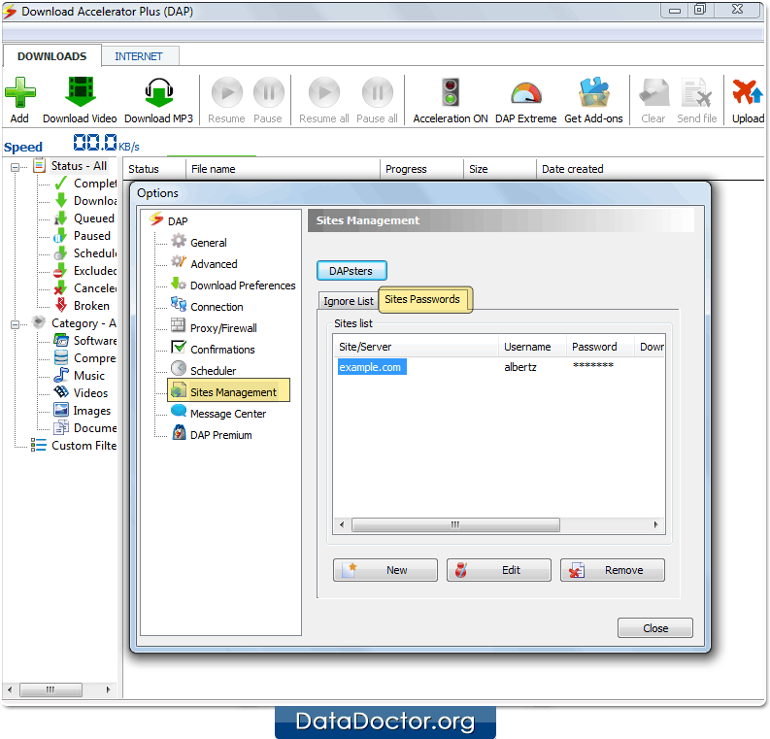The image size is (770, 739).
Task: Select Paused status filter
Action: pyautogui.click(x=83, y=236)
